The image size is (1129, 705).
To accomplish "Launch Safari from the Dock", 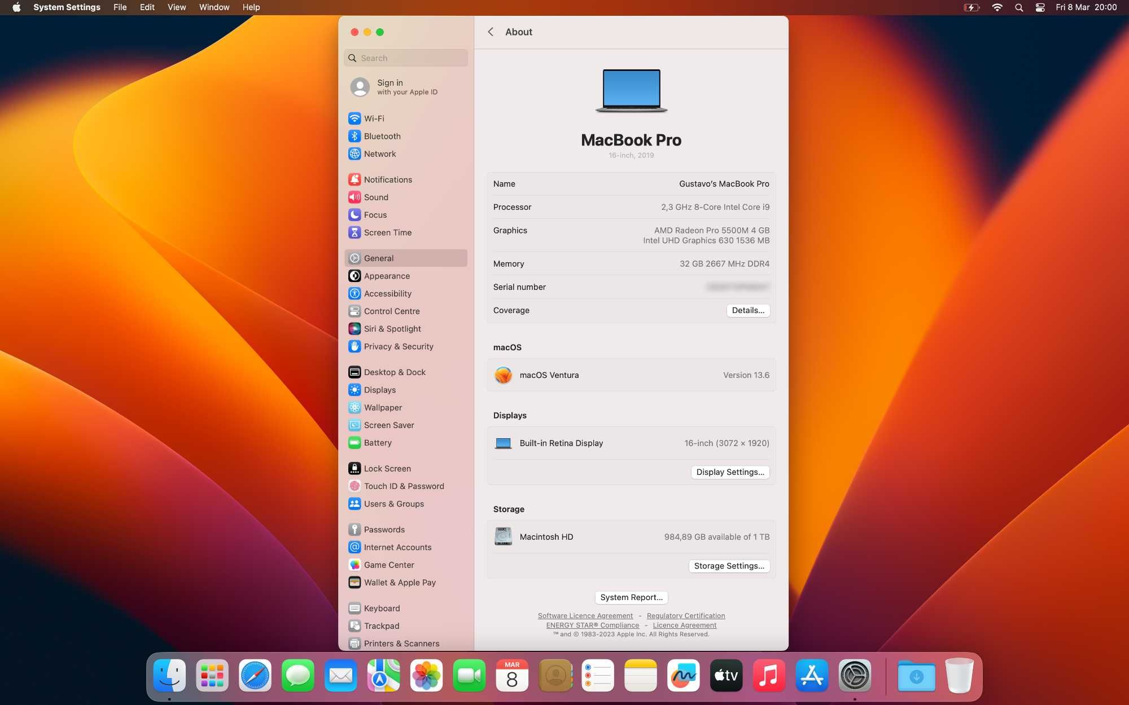I will [255, 675].
